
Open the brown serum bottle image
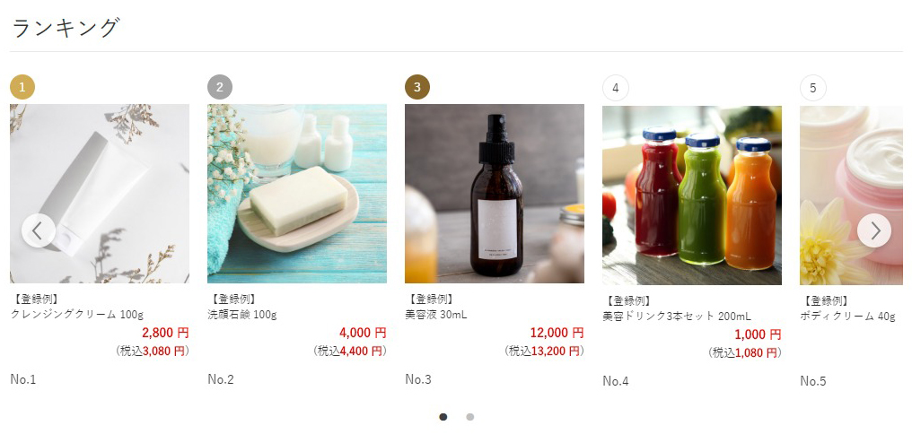click(x=495, y=194)
